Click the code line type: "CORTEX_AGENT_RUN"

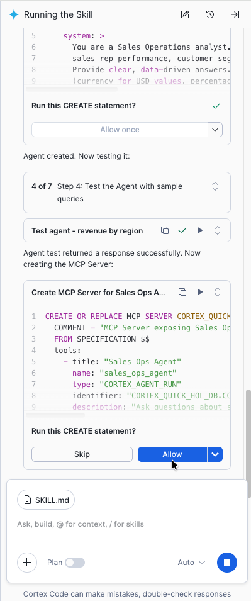point(126,385)
